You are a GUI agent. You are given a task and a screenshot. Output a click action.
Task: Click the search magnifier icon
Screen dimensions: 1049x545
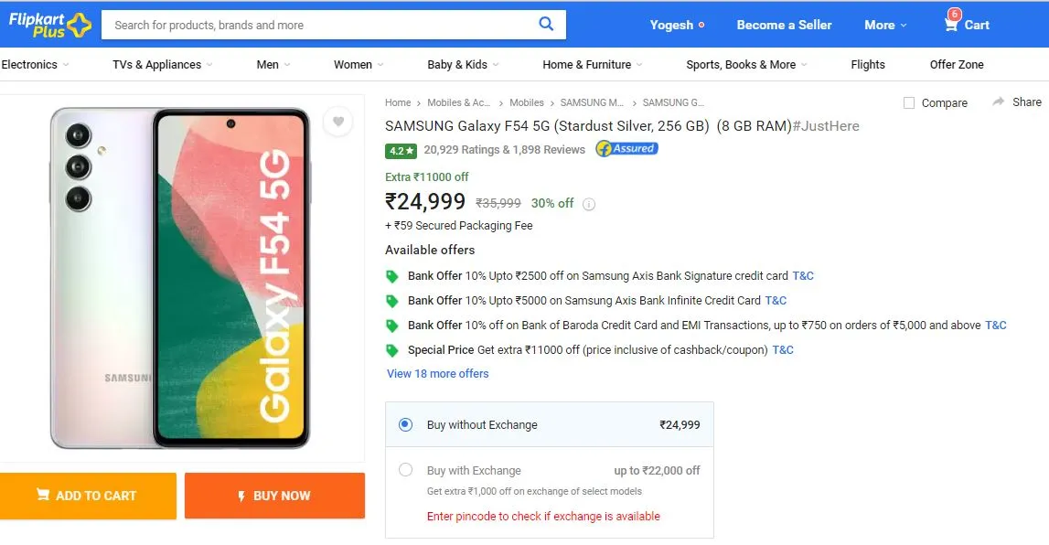(x=546, y=24)
